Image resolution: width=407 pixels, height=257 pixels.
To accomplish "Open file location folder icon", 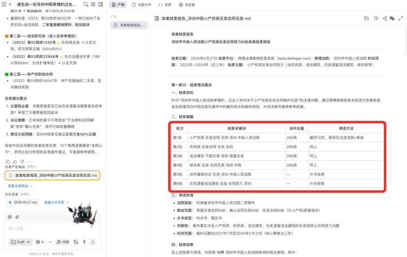I will coord(366,18).
